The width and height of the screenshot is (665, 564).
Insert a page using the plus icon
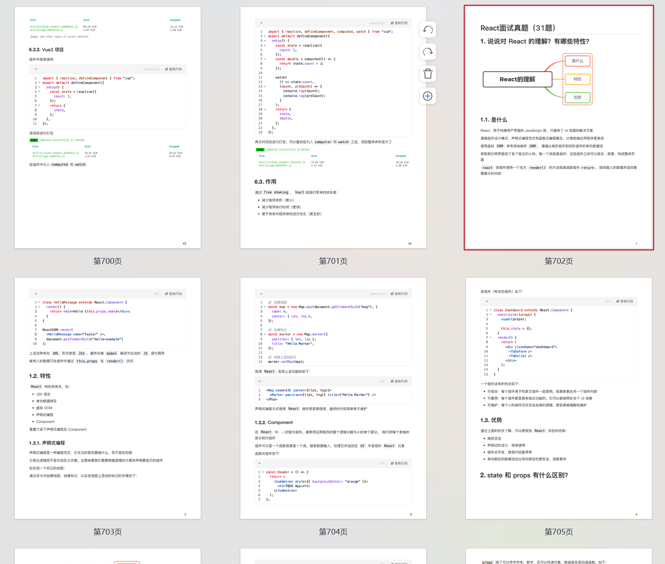click(x=428, y=96)
